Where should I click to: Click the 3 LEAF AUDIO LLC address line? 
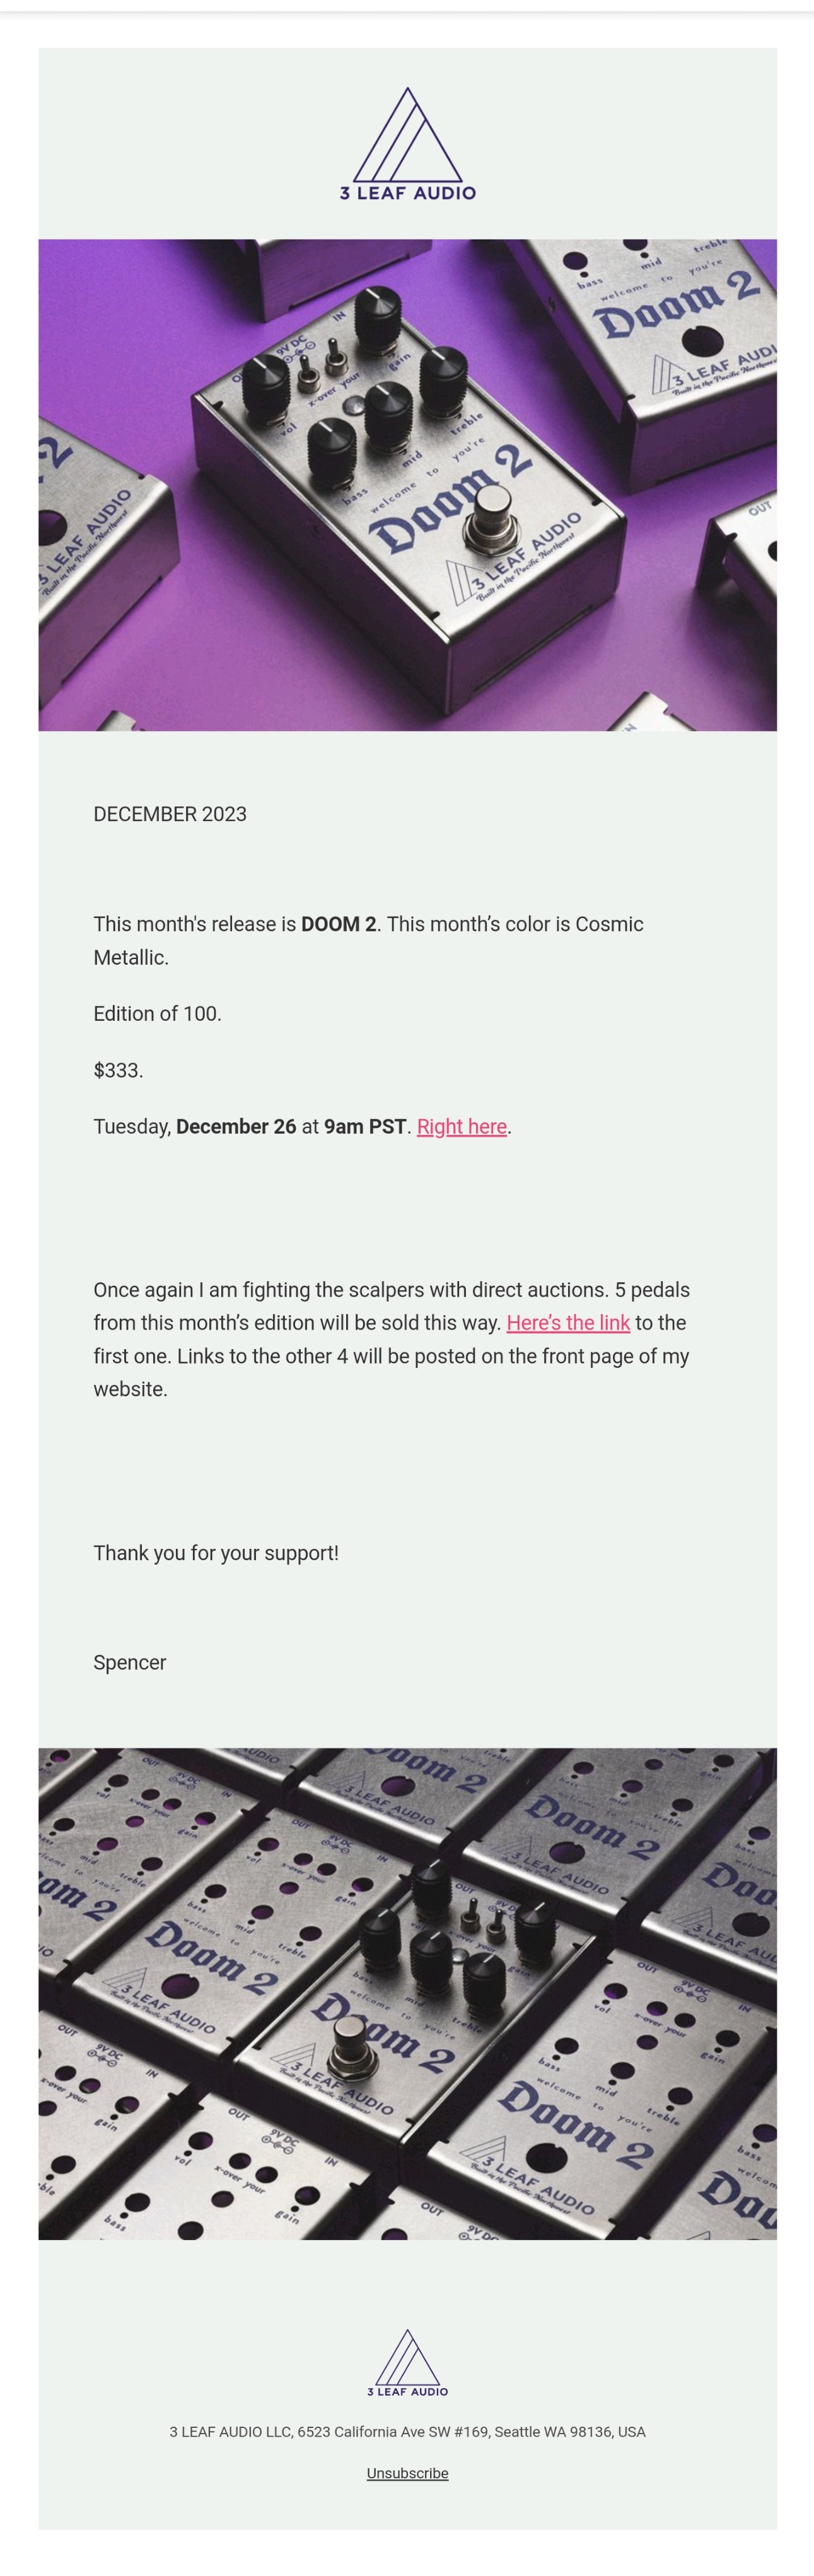pyautogui.click(x=407, y=2431)
